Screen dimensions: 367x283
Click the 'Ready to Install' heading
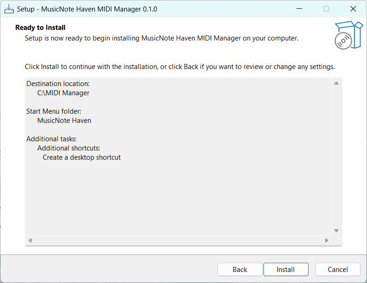(40, 28)
